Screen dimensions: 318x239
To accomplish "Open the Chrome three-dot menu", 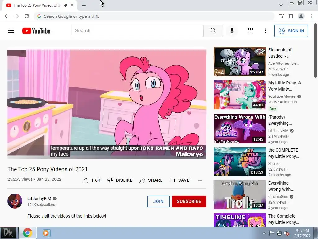I will (x=311, y=16).
